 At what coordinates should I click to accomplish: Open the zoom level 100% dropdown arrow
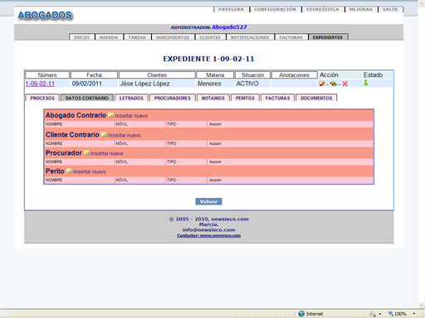tap(414, 314)
